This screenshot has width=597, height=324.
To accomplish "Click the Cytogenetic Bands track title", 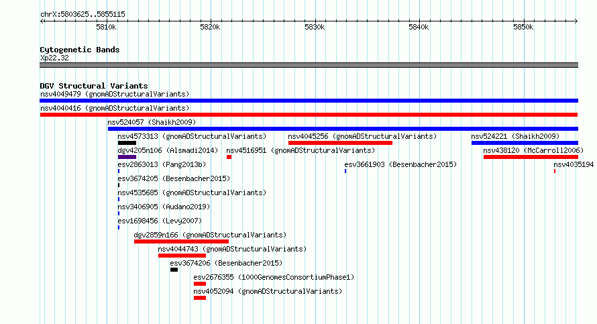I will (80, 50).
